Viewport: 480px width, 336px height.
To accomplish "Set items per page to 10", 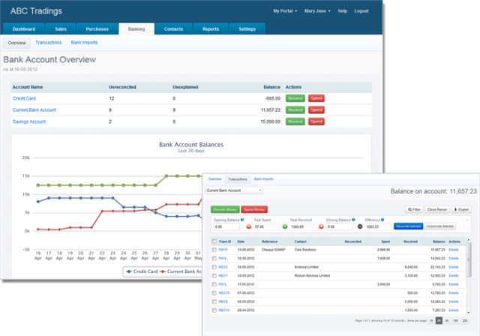I will pos(430,320).
